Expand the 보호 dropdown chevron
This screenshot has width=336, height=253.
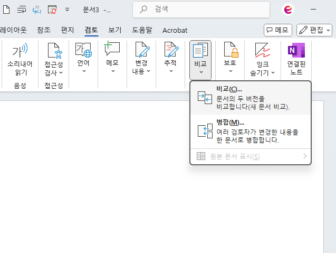[x=231, y=71]
